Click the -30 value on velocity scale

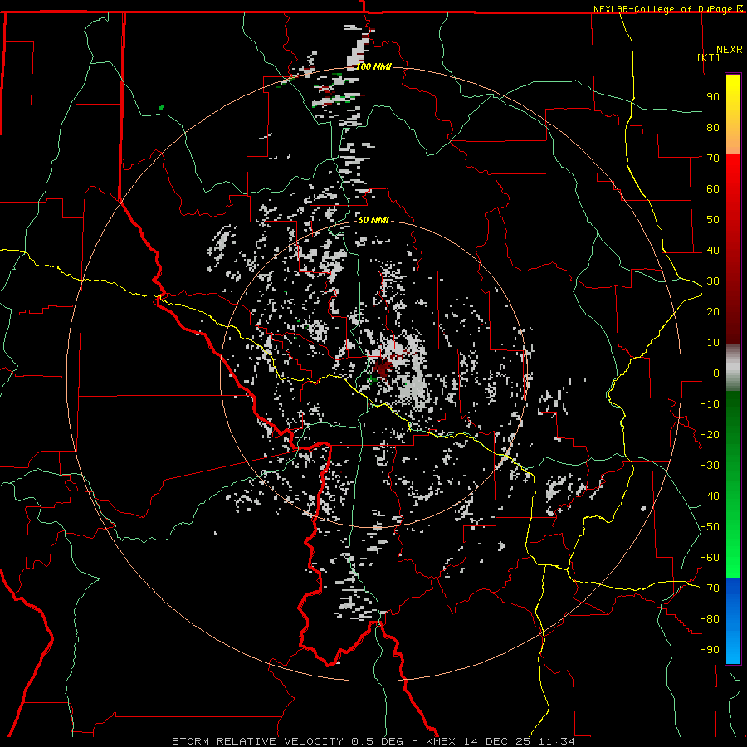[710, 466]
